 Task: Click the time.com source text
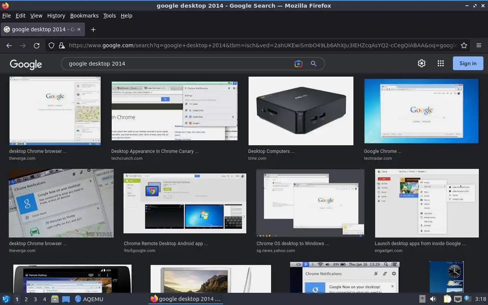point(257,158)
